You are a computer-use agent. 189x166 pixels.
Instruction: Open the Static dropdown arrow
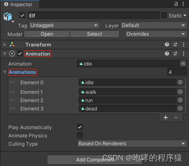coord(185,15)
